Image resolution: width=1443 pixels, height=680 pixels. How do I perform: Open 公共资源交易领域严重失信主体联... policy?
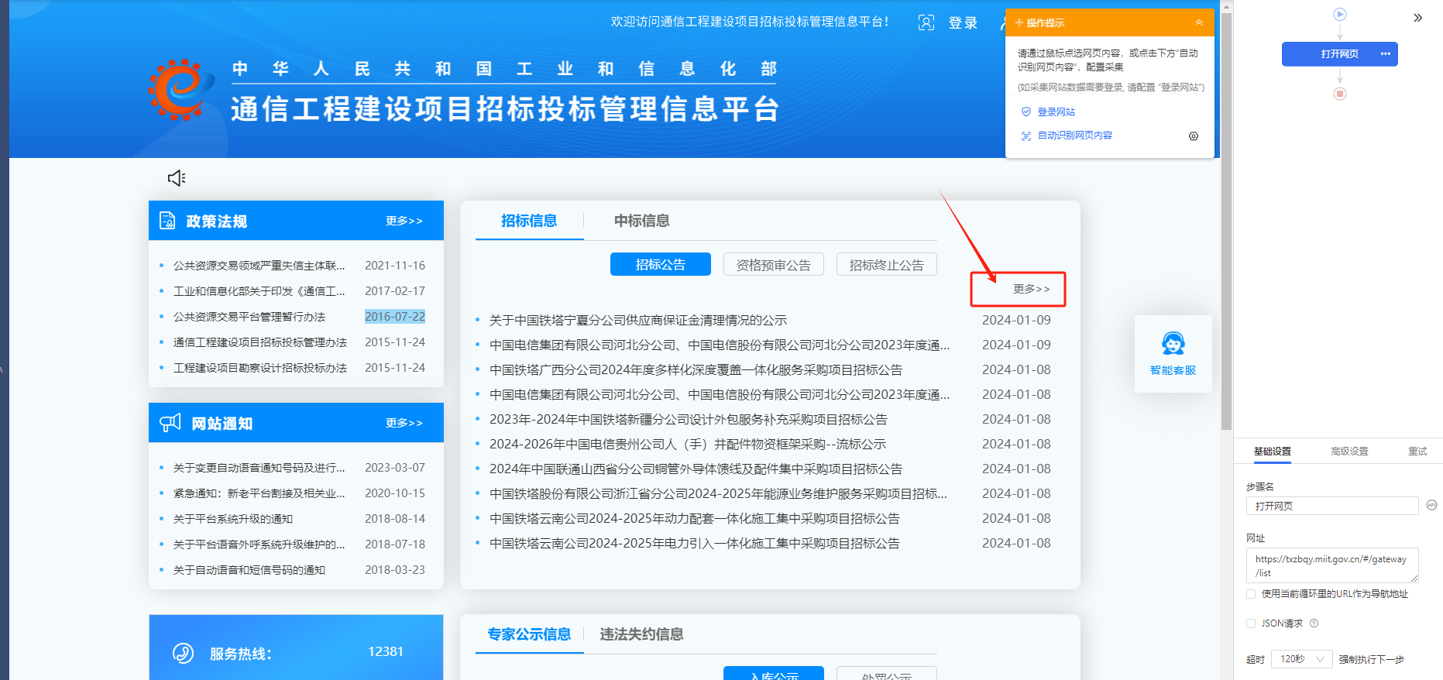259,266
